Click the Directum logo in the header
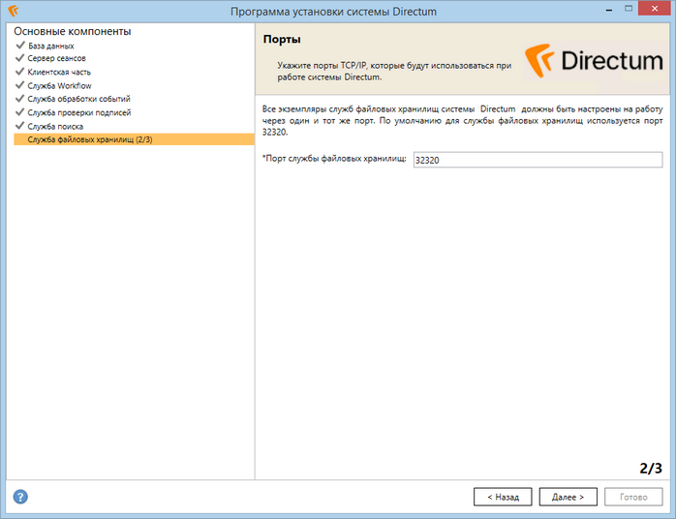This screenshot has width=676, height=519. click(x=594, y=61)
